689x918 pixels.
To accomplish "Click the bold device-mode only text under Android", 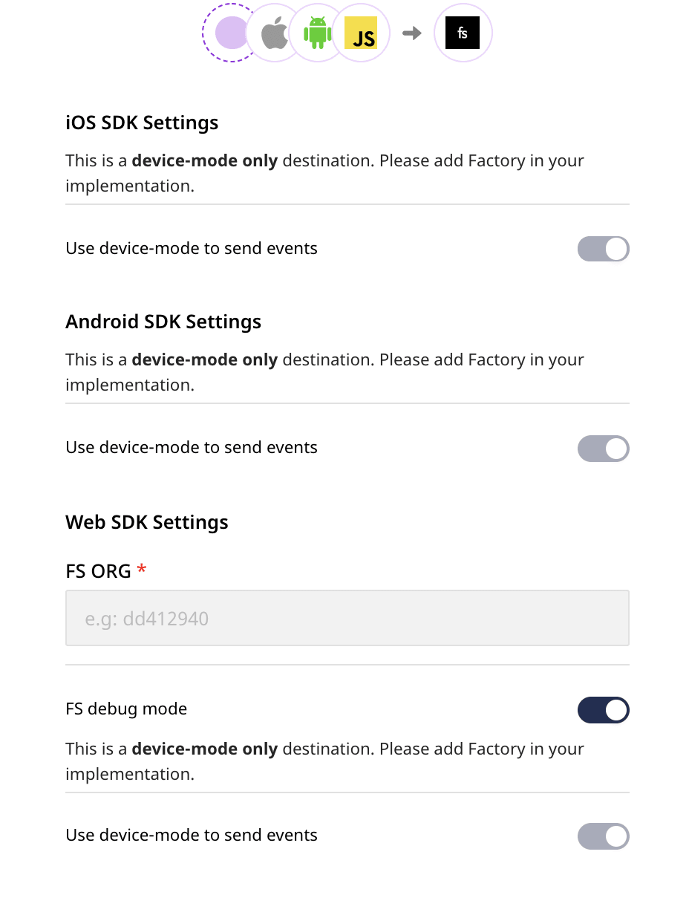I will point(204,359).
